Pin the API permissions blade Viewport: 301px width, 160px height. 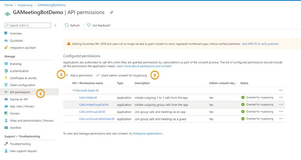111,12
